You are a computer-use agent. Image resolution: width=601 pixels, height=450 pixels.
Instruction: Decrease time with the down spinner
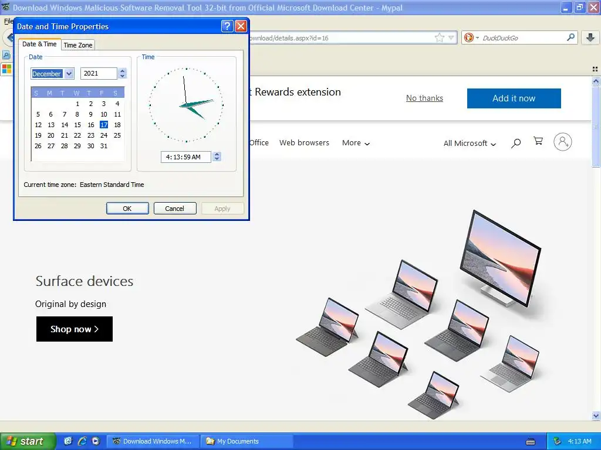tap(217, 159)
